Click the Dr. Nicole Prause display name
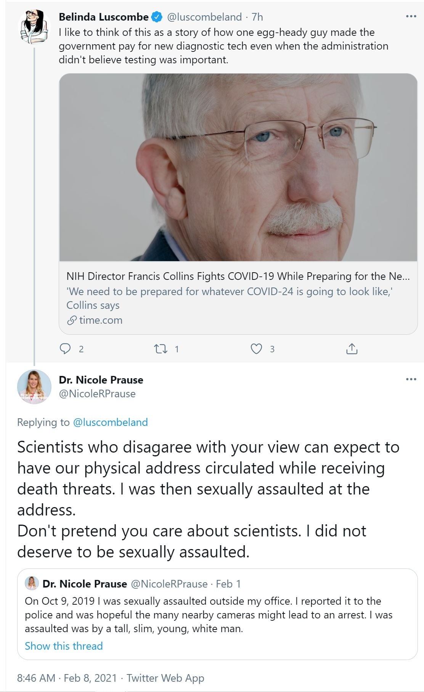Image resolution: width=424 pixels, height=692 pixels. 101,380
